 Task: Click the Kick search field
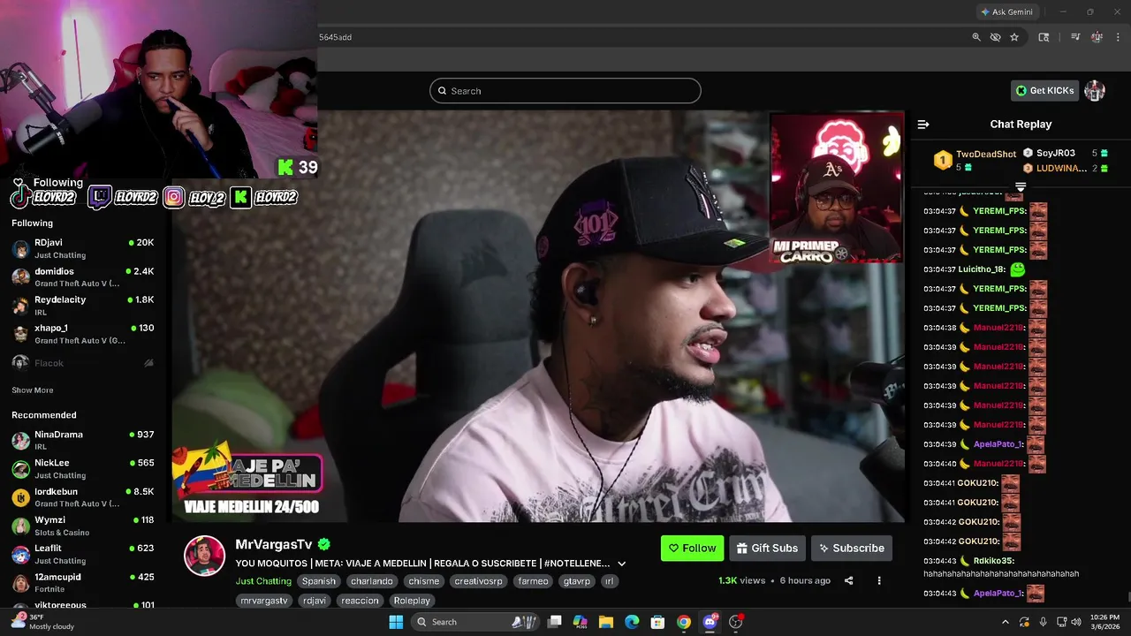tap(565, 91)
